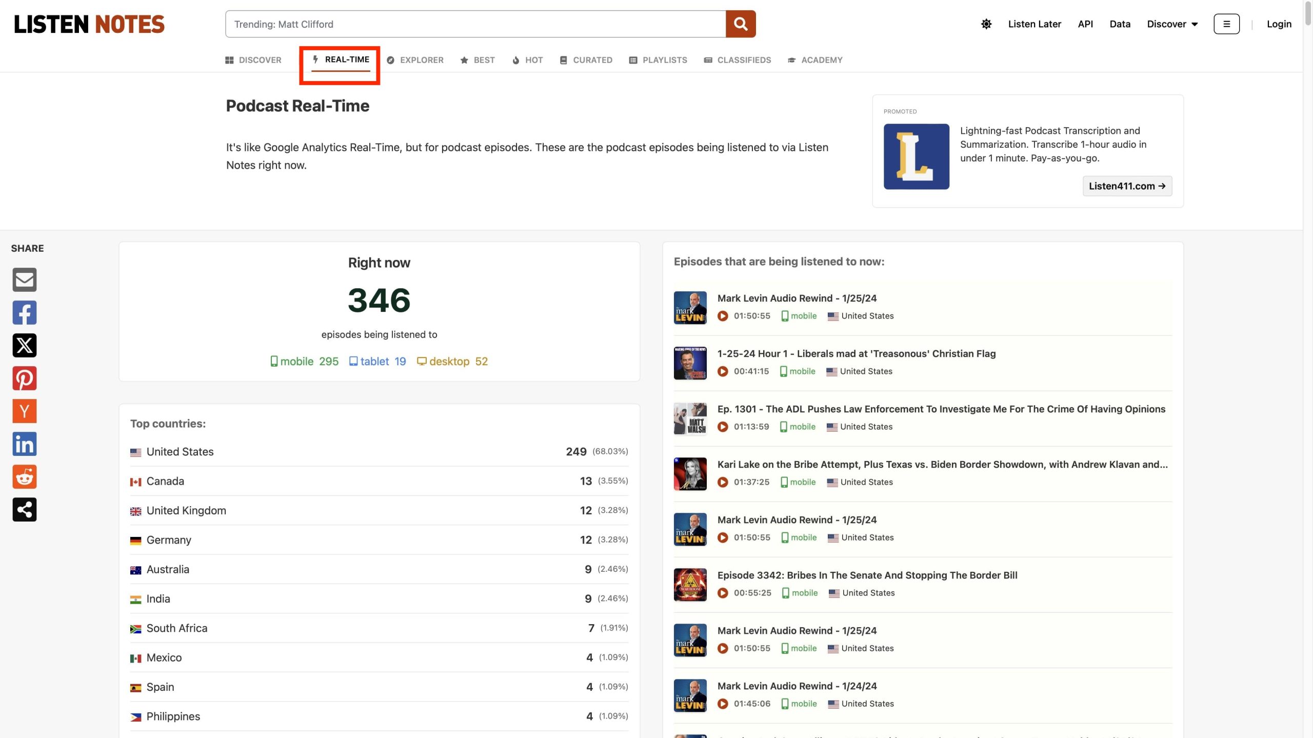This screenshot has width=1313, height=738.
Task: Expand the Discover dropdown in header
Action: click(1172, 24)
